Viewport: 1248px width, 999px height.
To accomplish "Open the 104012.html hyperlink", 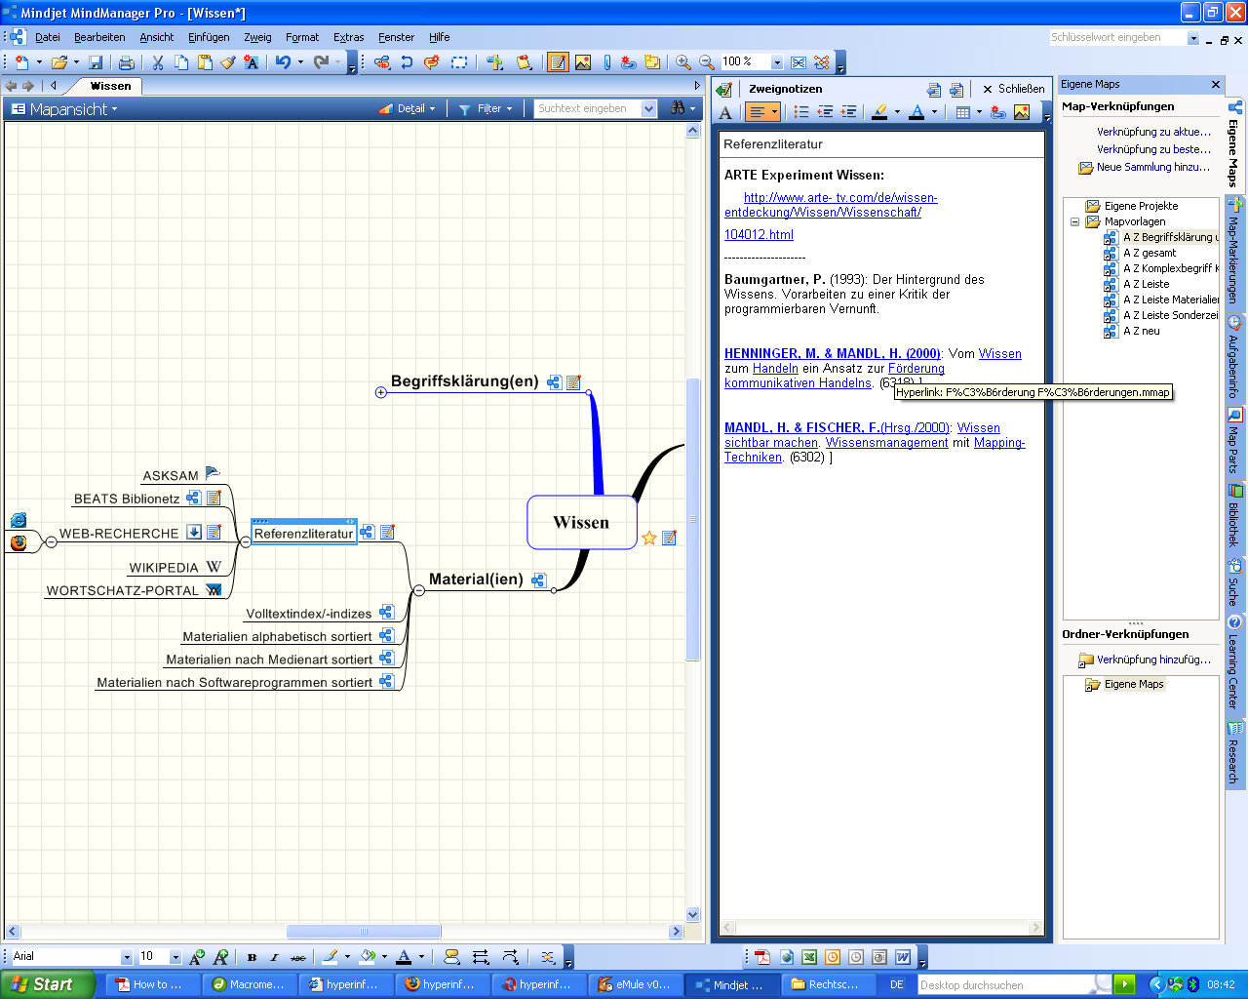I will coord(759,234).
